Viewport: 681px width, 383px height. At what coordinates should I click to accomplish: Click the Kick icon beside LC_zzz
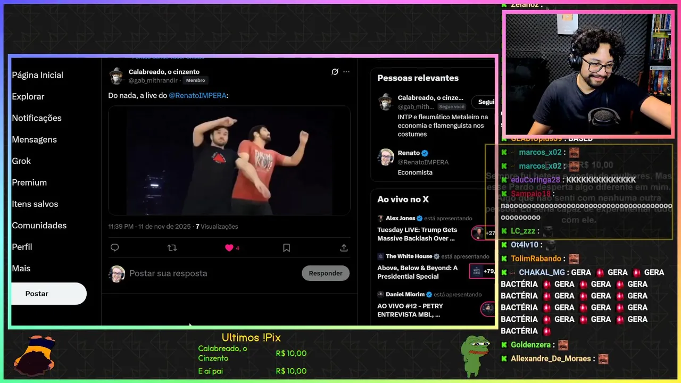(x=504, y=231)
